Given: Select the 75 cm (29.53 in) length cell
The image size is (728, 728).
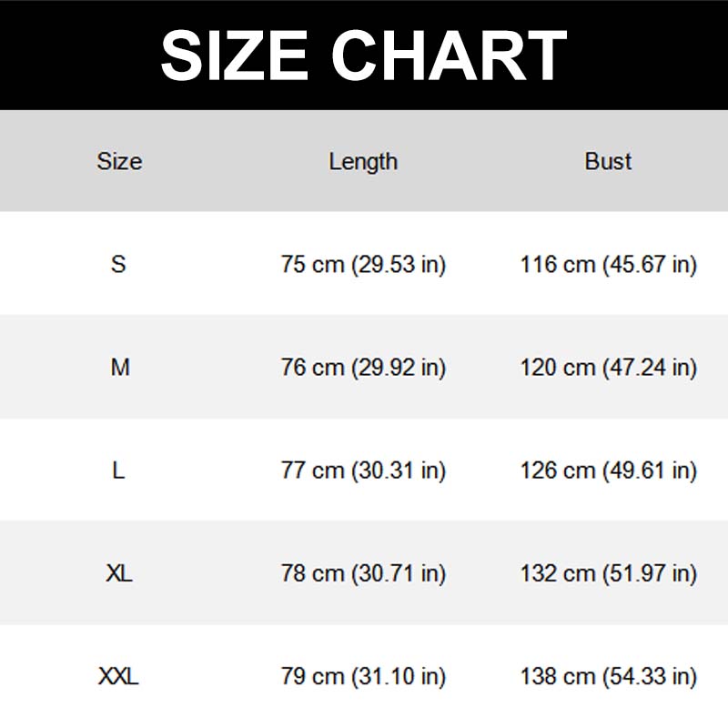Looking at the screenshot, I should pos(363,265).
